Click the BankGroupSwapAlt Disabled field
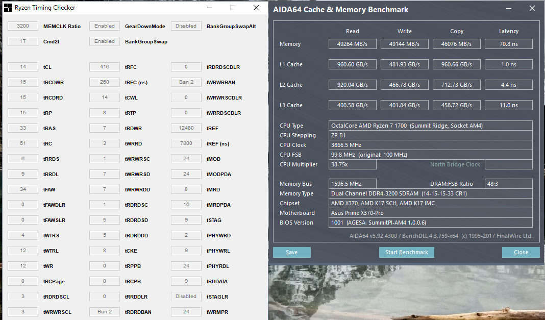 [186, 26]
